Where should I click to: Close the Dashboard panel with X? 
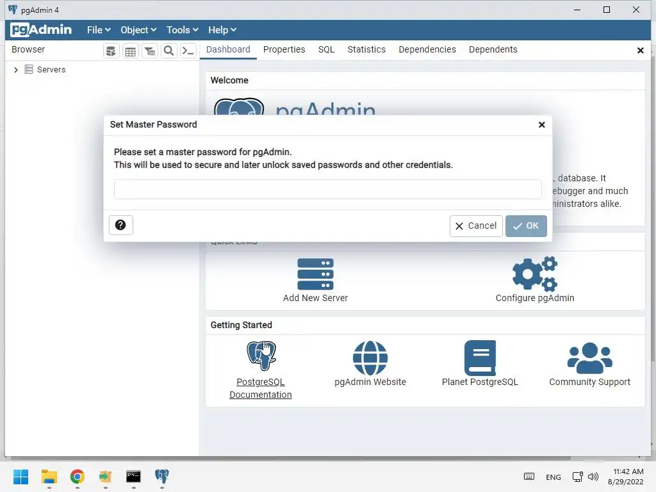point(640,51)
